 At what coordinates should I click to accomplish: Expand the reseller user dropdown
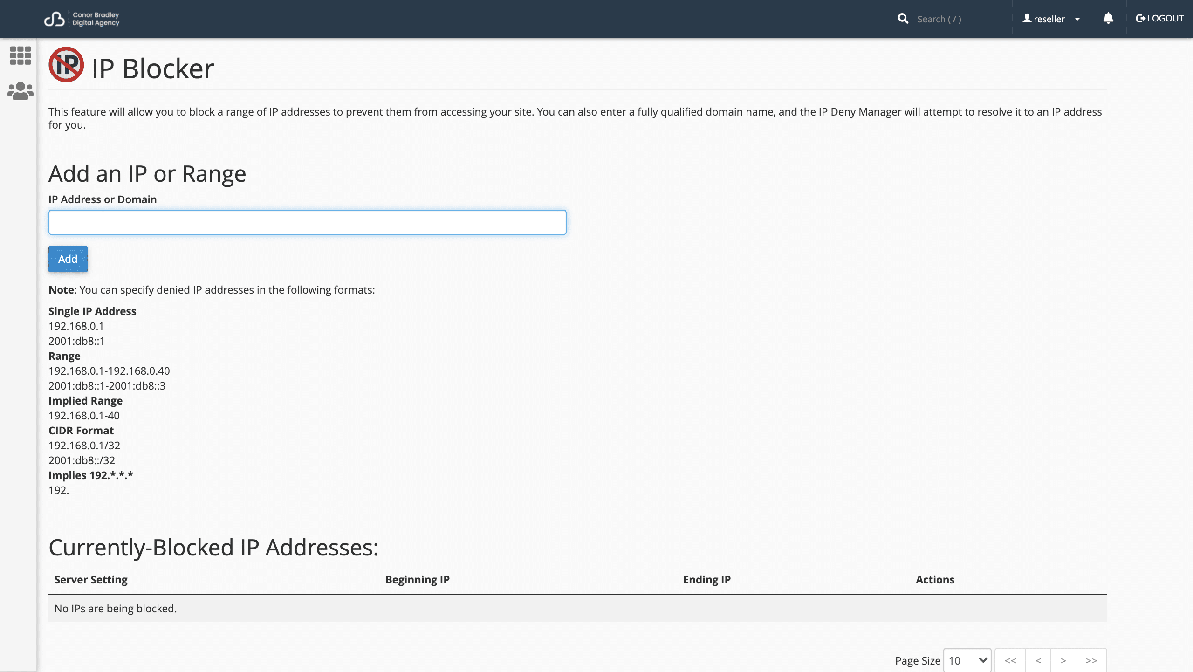pyautogui.click(x=1051, y=19)
